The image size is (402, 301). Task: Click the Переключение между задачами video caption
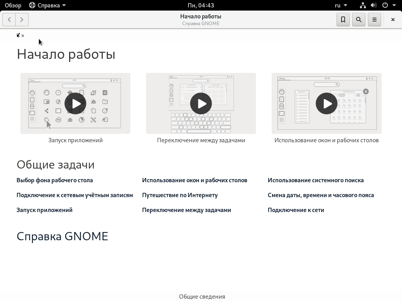tap(201, 140)
